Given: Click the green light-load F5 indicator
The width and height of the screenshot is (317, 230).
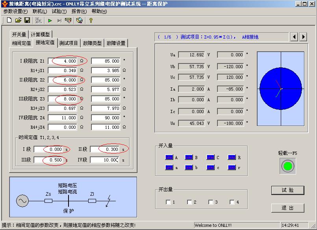Looking at the screenshot, I should (287, 166).
